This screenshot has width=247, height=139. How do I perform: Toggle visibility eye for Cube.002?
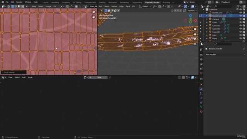pos(240,29)
